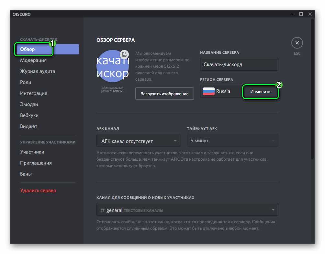Click the ОБЗОР СЕРВЕРА heading
Screen dimensions: 325x254
pyautogui.click(x=116, y=40)
